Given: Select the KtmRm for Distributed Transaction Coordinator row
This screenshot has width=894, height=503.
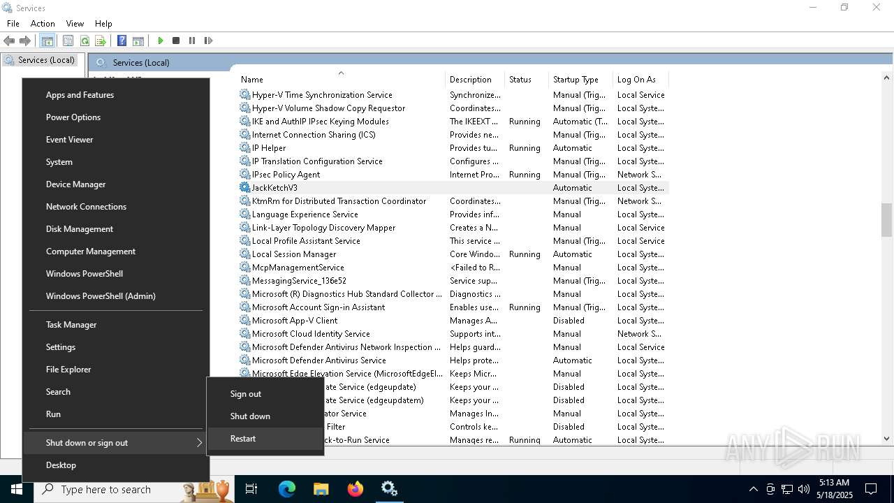Looking at the screenshot, I should click(453, 201).
